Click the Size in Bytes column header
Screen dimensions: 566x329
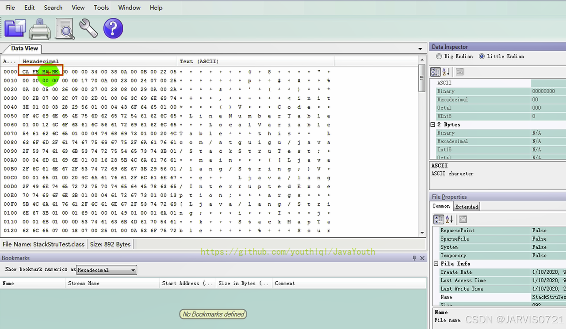tap(244, 284)
